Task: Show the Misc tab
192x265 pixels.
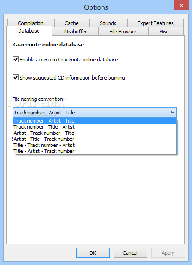Action: click(166, 32)
